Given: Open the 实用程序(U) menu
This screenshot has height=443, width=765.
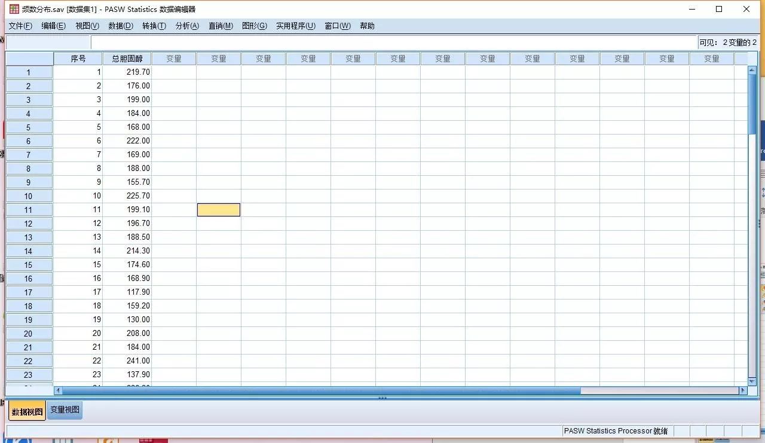Looking at the screenshot, I should tap(295, 26).
